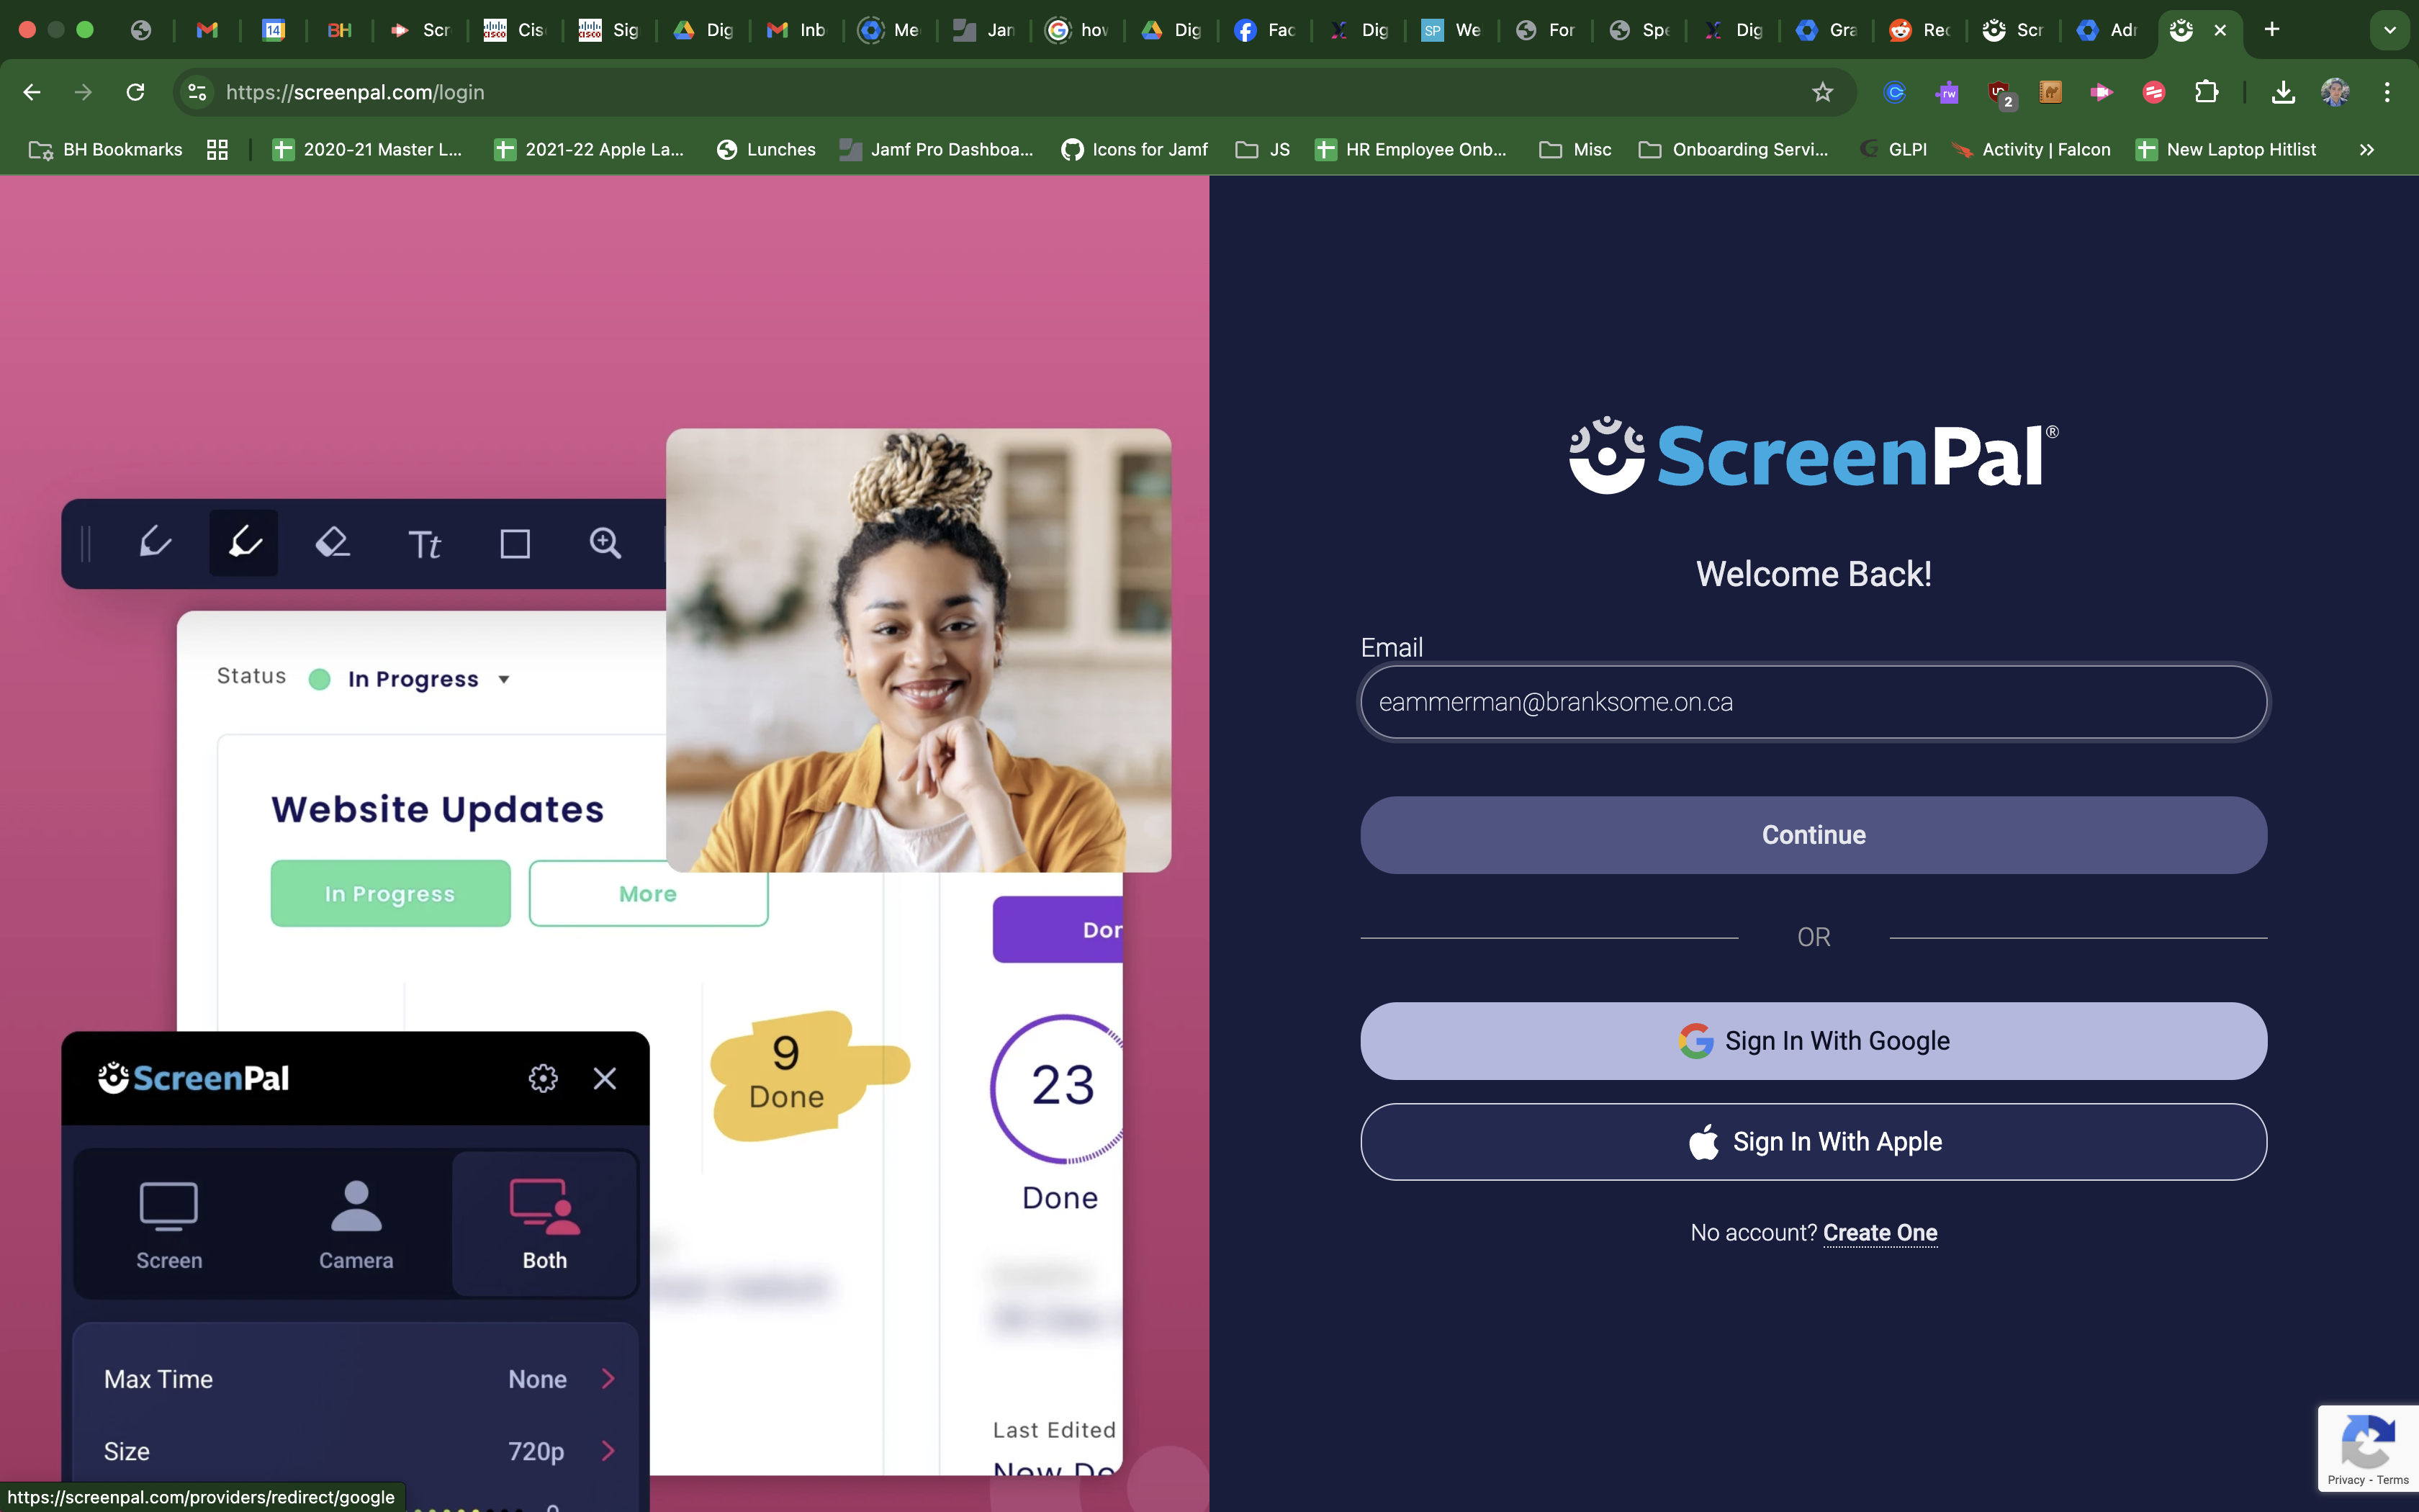Open the purple 'rw' extension

point(1946,92)
